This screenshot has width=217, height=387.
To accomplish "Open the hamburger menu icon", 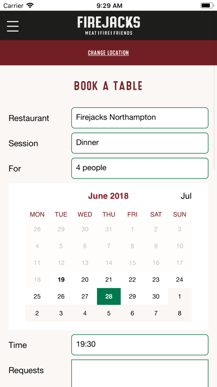I will [x=13, y=26].
